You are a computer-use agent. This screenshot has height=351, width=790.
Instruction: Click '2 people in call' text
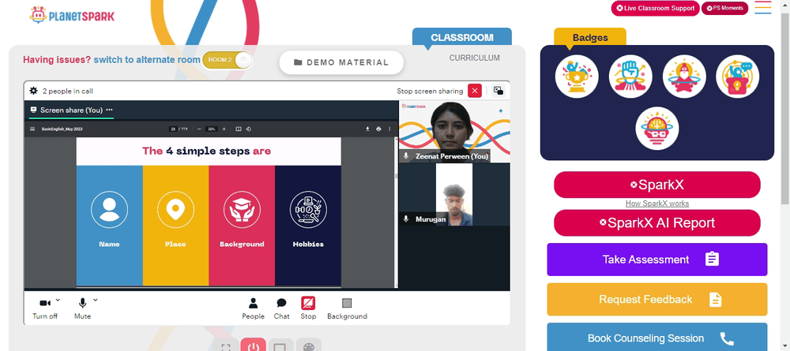[x=67, y=91]
